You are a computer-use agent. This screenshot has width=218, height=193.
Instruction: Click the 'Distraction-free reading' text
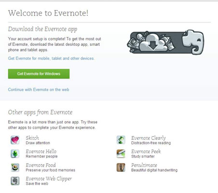pyautogui.click(x=151, y=143)
